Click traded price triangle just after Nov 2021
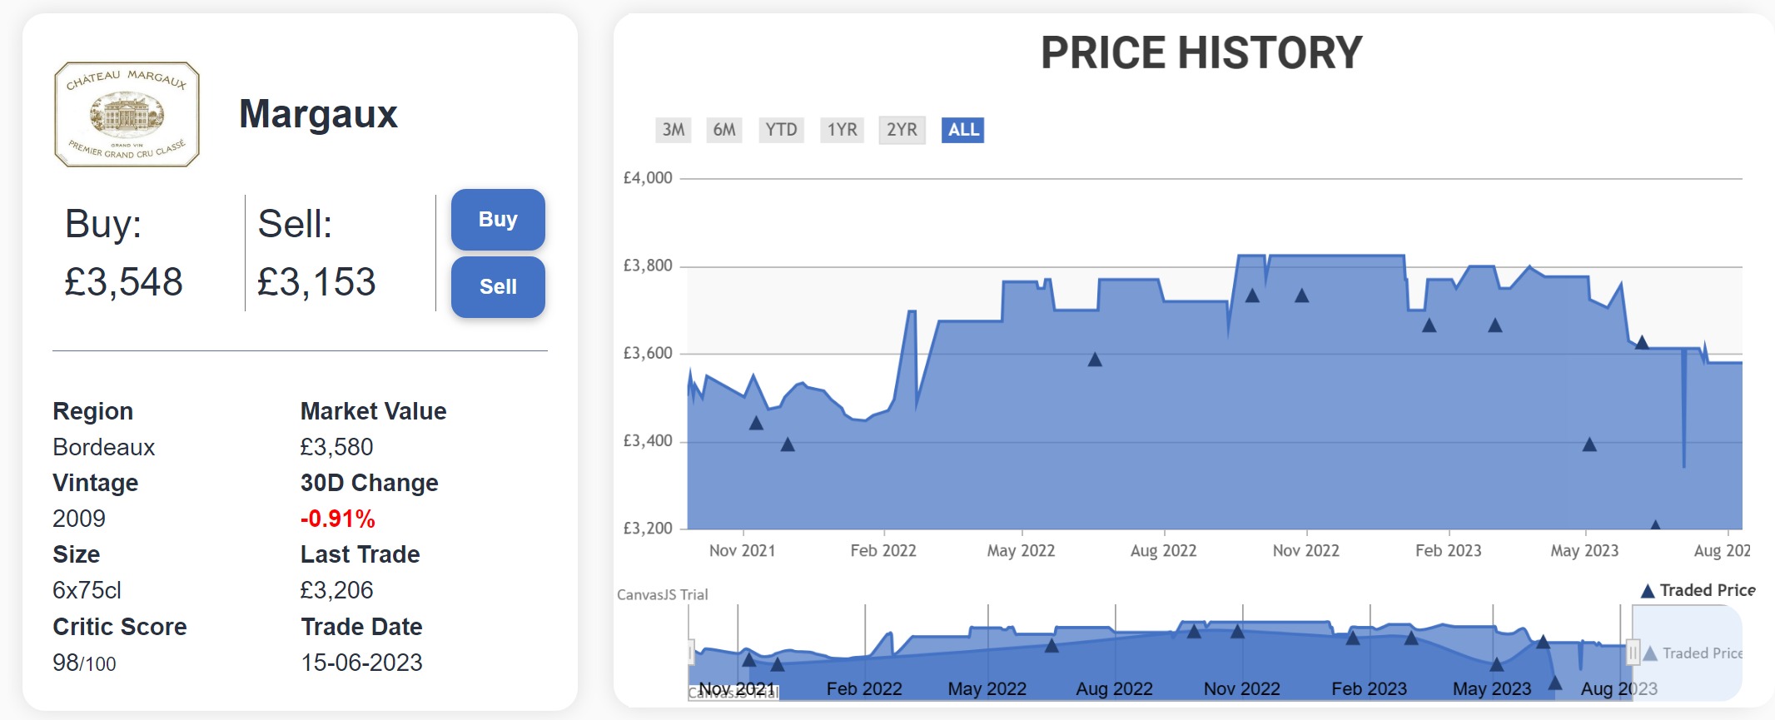The height and width of the screenshot is (720, 1775). point(756,423)
